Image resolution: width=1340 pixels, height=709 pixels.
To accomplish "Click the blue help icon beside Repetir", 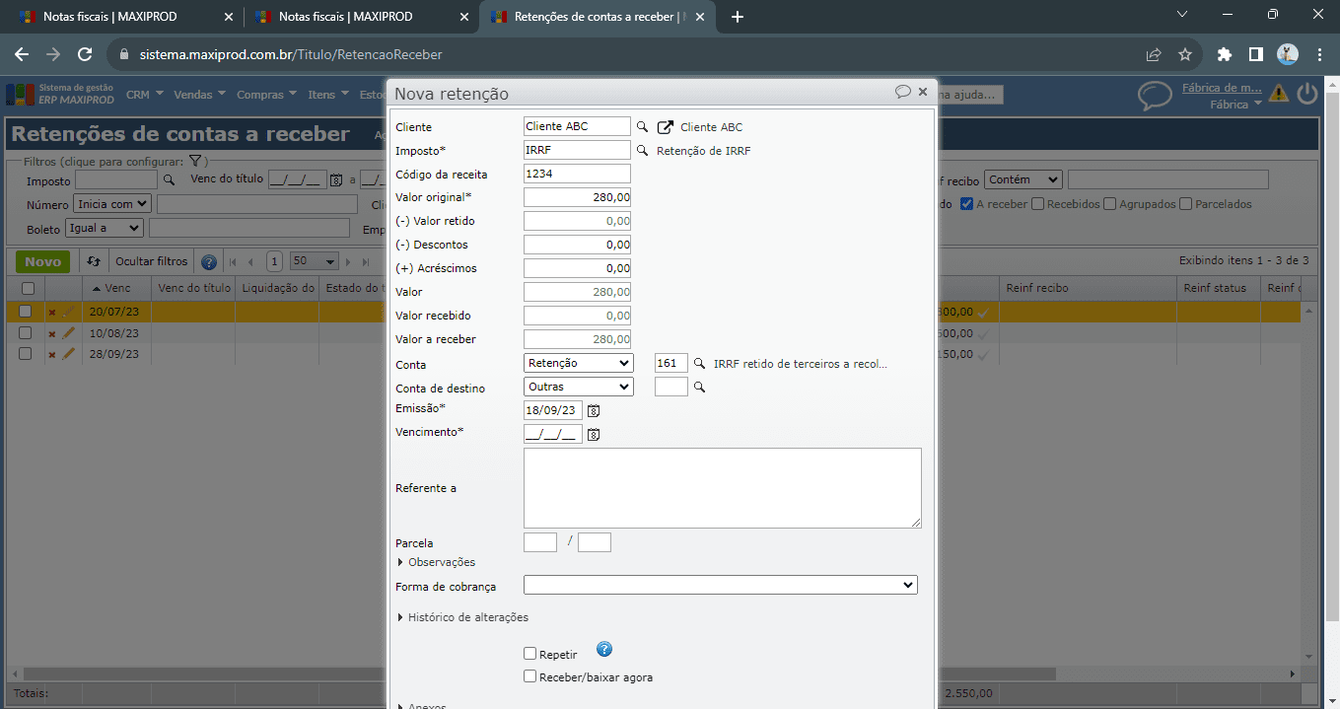I will tap(604, 650).
